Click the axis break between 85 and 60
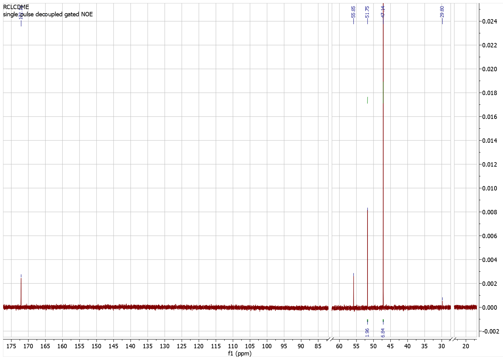Viewport: 503px width, 358px height. 330,339
